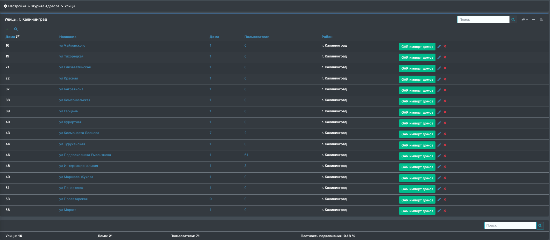This screenshot has height=240, width=550.
Task: Open the share arrow dropdown
Action: [524, 19]
